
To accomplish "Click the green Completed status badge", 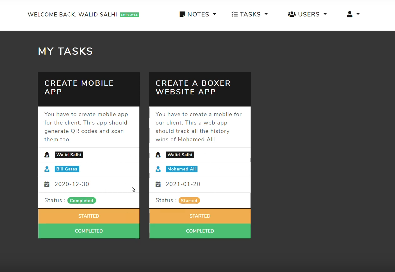I will point(81,200).
